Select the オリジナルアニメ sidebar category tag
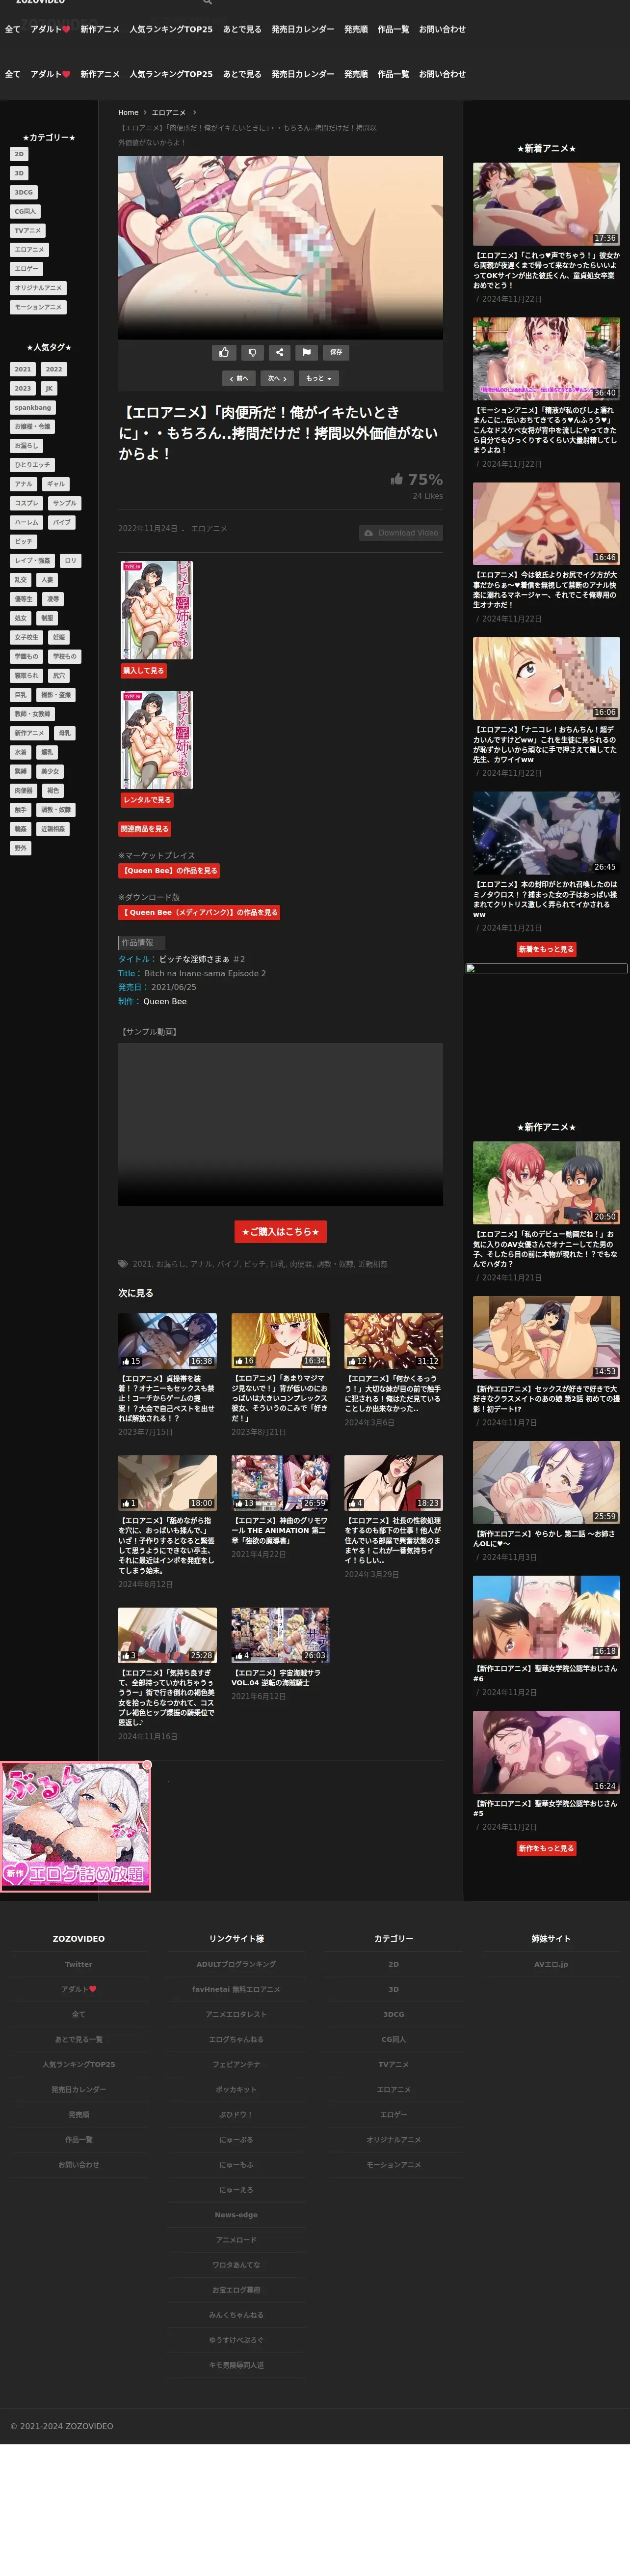630x2576 pixels. [x=38, y=288]
